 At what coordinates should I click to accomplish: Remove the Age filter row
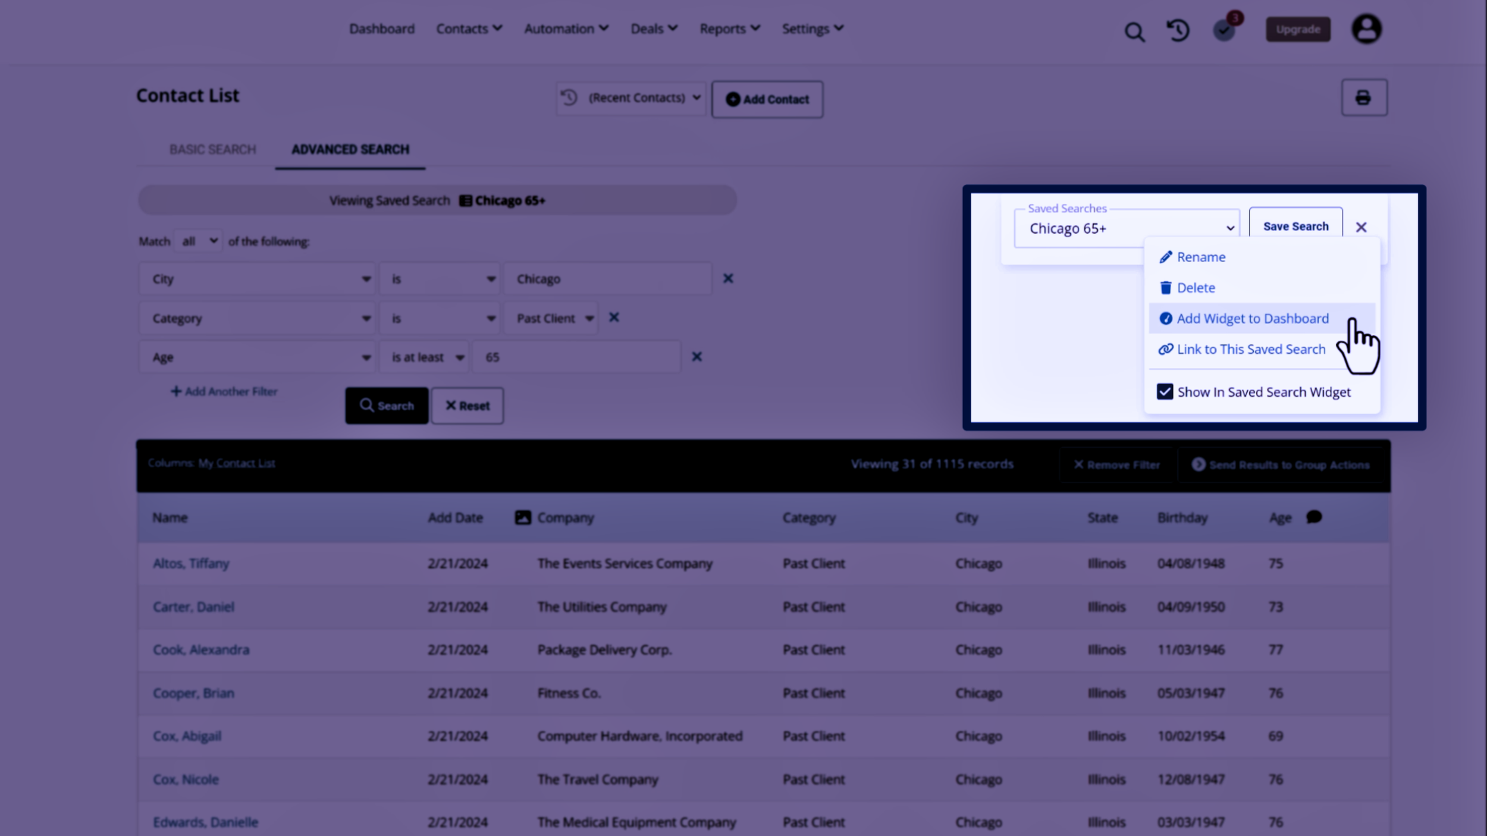[x=697, y=357]
